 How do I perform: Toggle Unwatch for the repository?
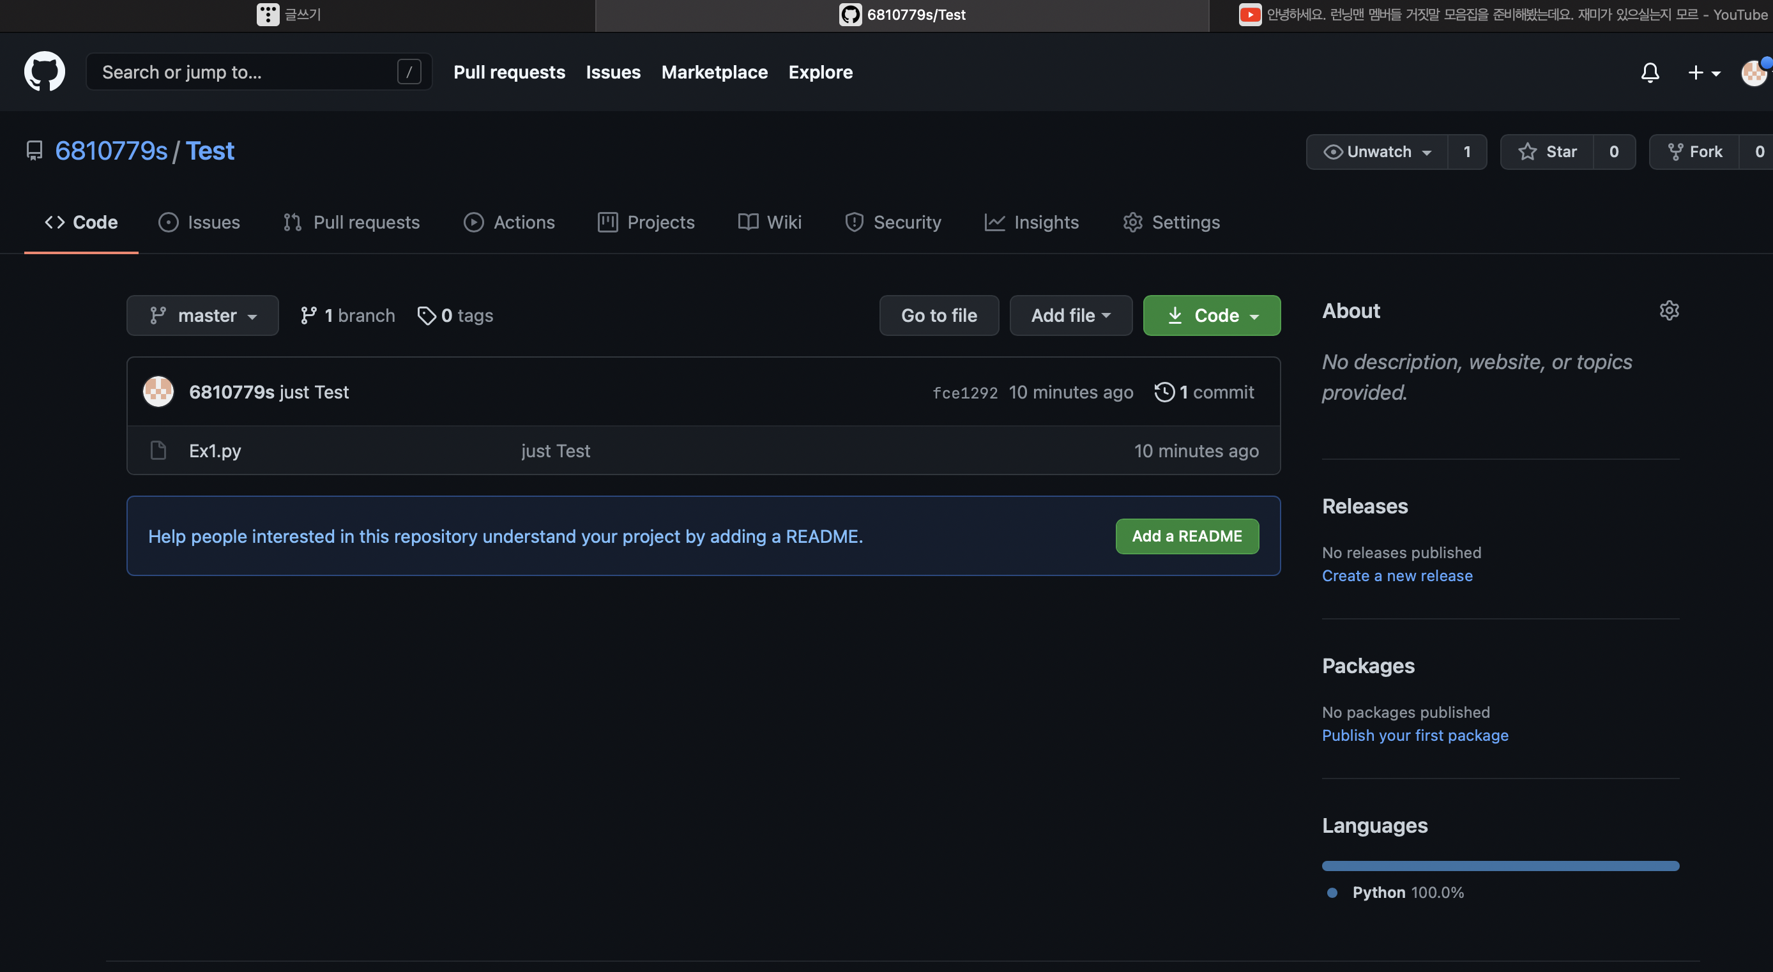pyautogui.click(x=1377, y=151)
